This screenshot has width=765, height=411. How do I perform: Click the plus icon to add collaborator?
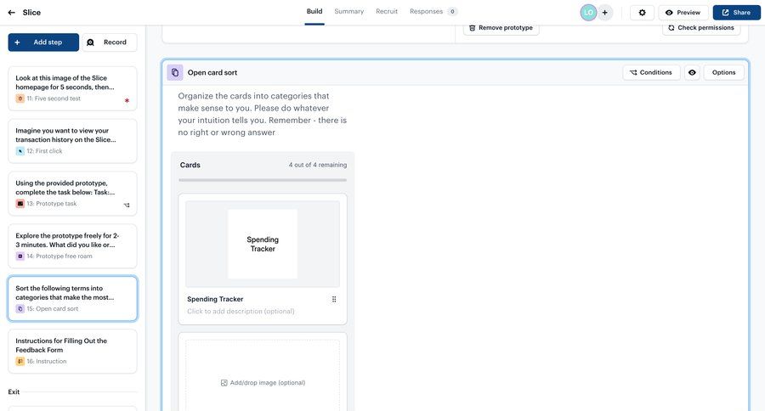pos(605,13)
